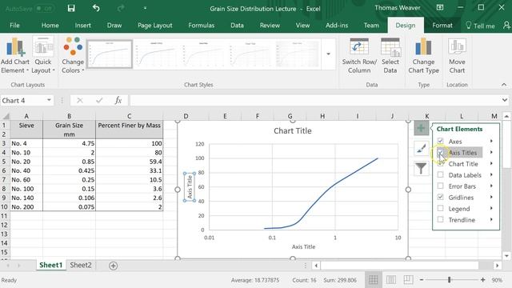Select the first chart style thumbnail
The height and width of the screenshot is (288, 512).
pyautogui.click(x=110, y=54)
